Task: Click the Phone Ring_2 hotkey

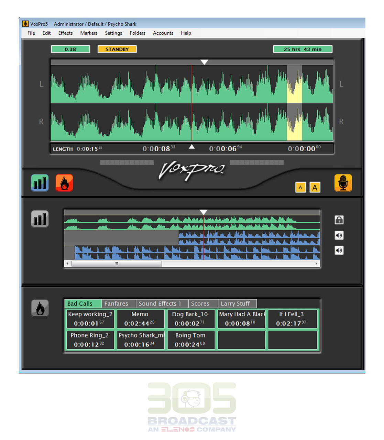Action: [90, 340]
